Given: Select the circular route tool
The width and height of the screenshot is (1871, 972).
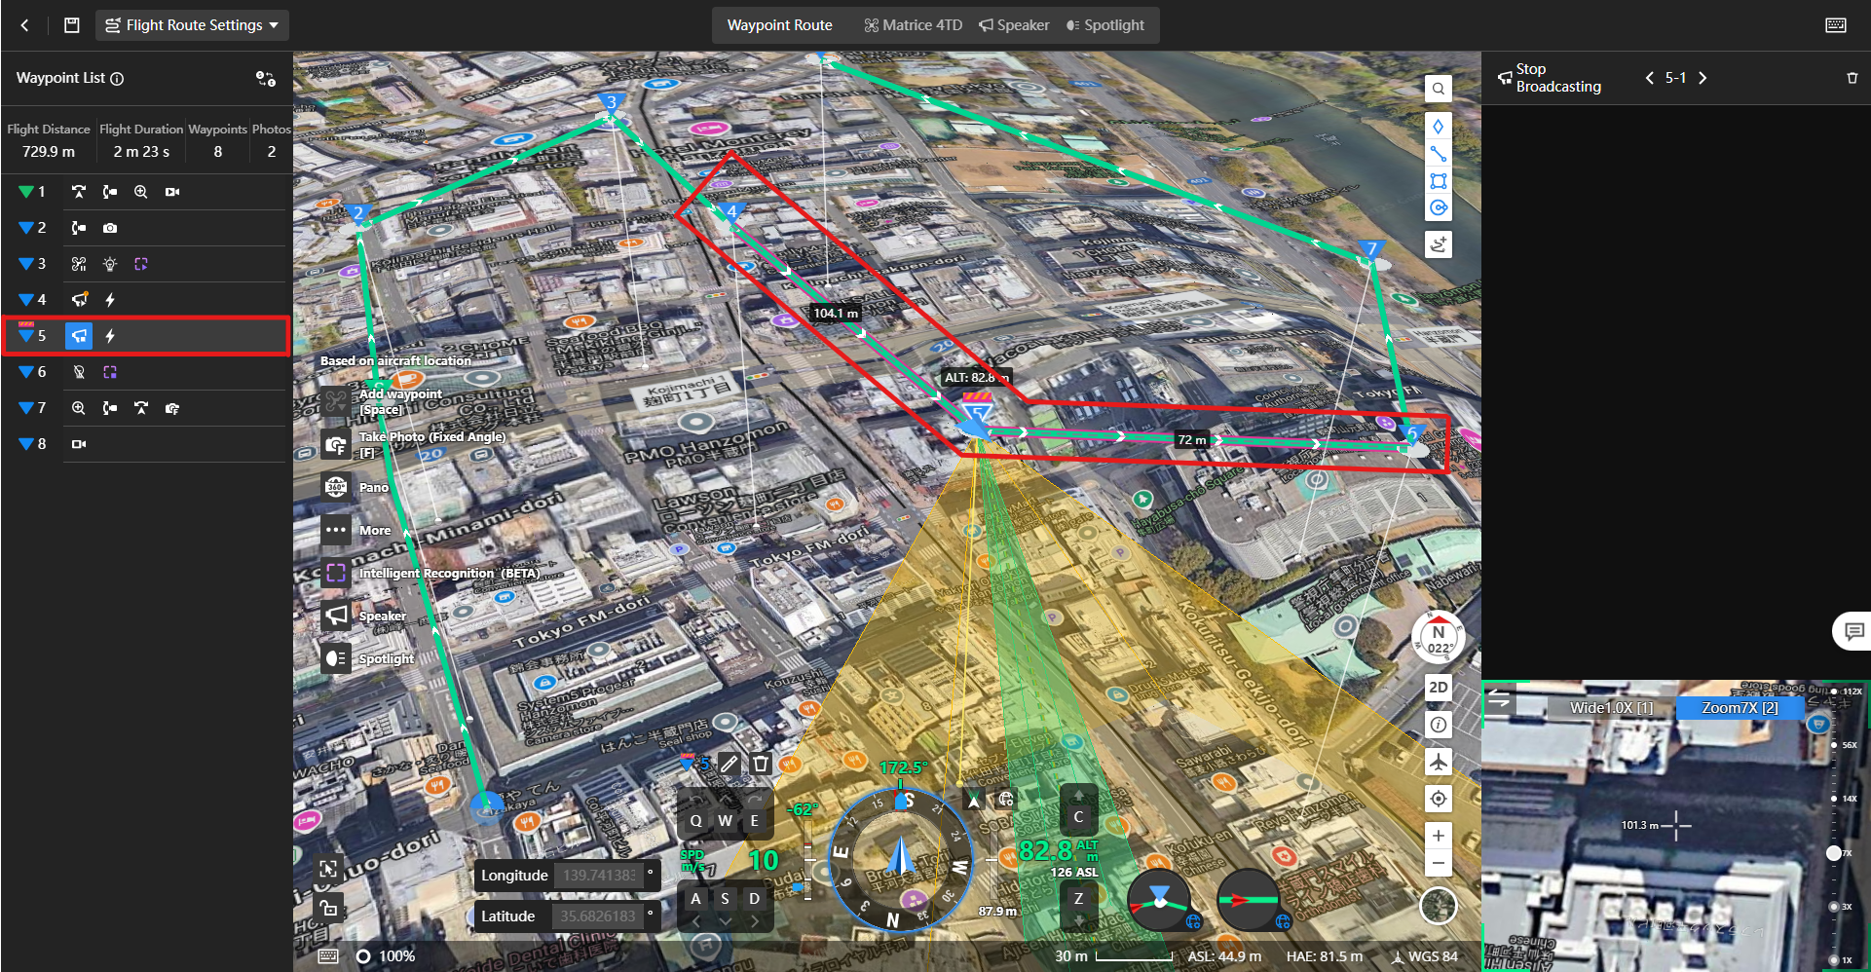Looking at the screenshot, I should (1439, 207).
